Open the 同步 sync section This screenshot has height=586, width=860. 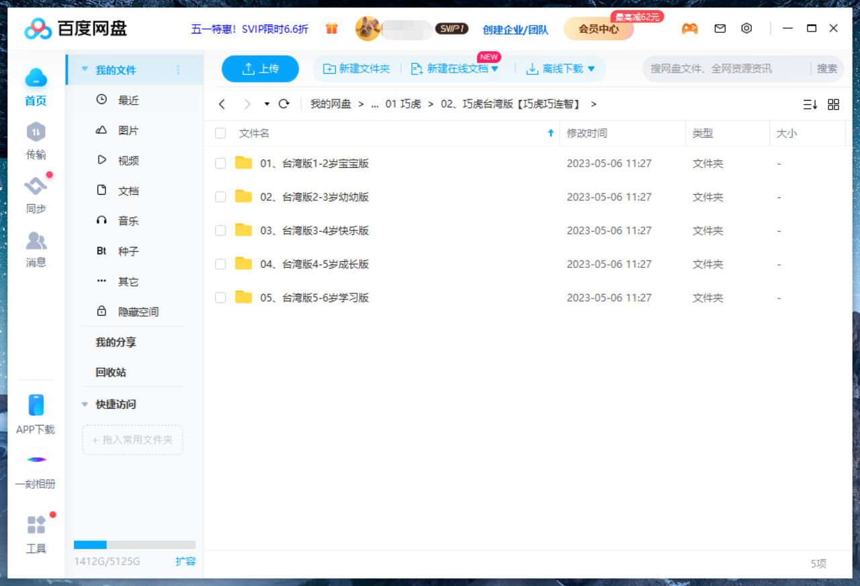coord(36,195)
